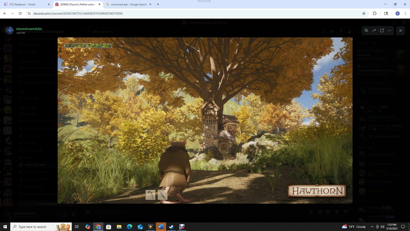Show hidden system tray icons
410x231 pixels.
372,227
